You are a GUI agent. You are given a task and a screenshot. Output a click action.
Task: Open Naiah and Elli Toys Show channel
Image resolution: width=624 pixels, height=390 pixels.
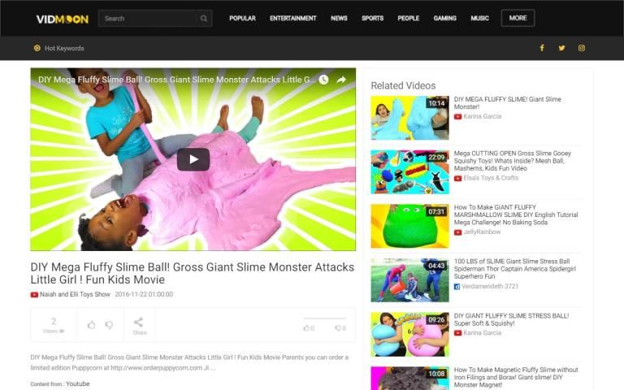click(x=75, y=294)
